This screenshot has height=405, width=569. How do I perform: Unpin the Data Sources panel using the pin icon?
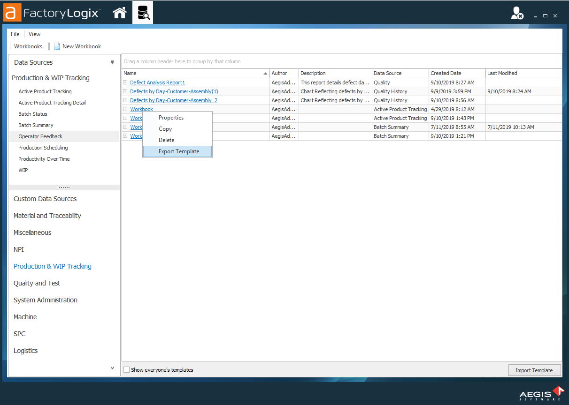point(112,62)
